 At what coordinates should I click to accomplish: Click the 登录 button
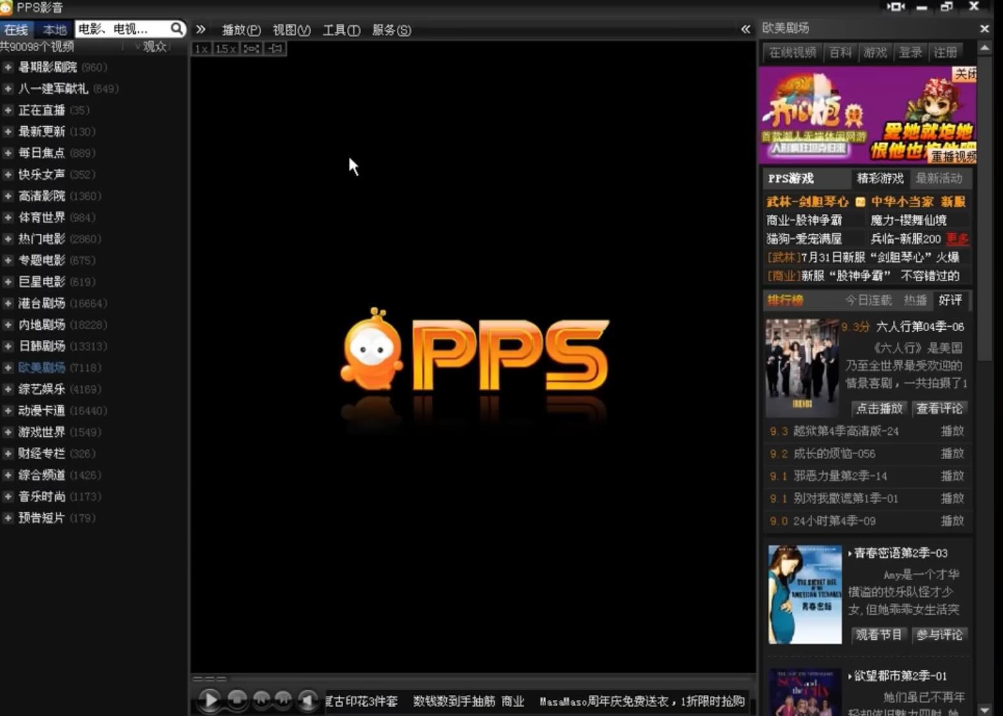[910, 53]
